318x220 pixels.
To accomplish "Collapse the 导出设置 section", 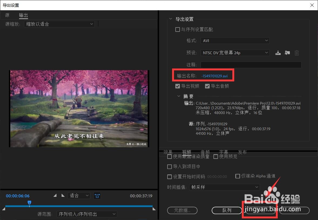I will pos(170,19).
